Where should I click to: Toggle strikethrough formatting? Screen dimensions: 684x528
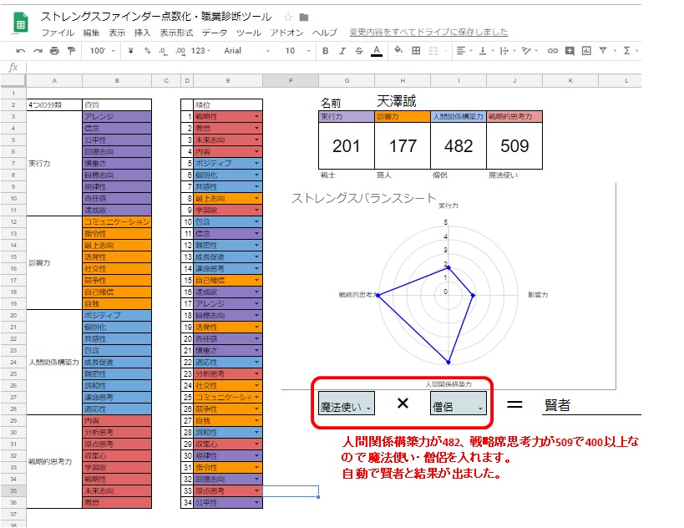pyautogui.click(x=359, y=51)
